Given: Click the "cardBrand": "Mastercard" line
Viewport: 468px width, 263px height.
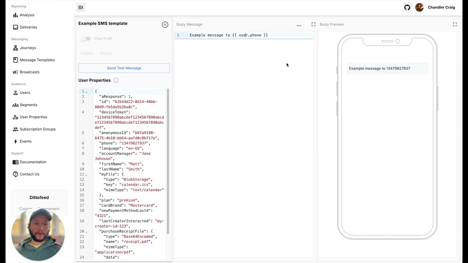Looking at the screenshot, I should point(128,205).
